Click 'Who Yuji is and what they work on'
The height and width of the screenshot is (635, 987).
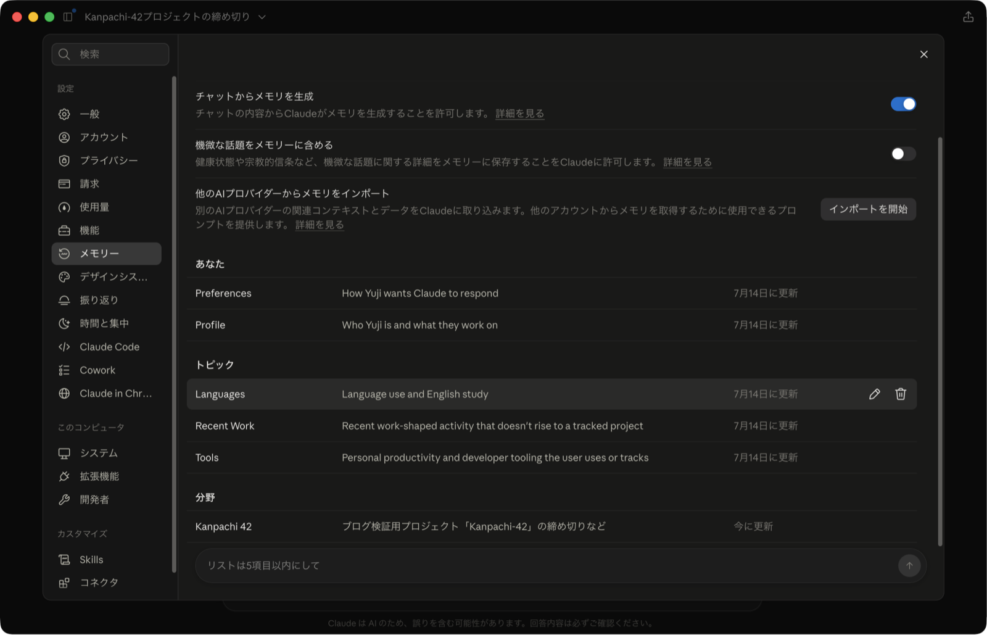tap(419, 325)
